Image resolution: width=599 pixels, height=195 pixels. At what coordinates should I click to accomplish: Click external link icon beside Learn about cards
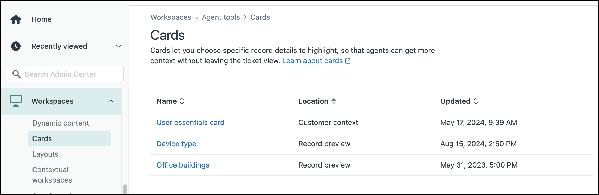(x=348, y=61)
